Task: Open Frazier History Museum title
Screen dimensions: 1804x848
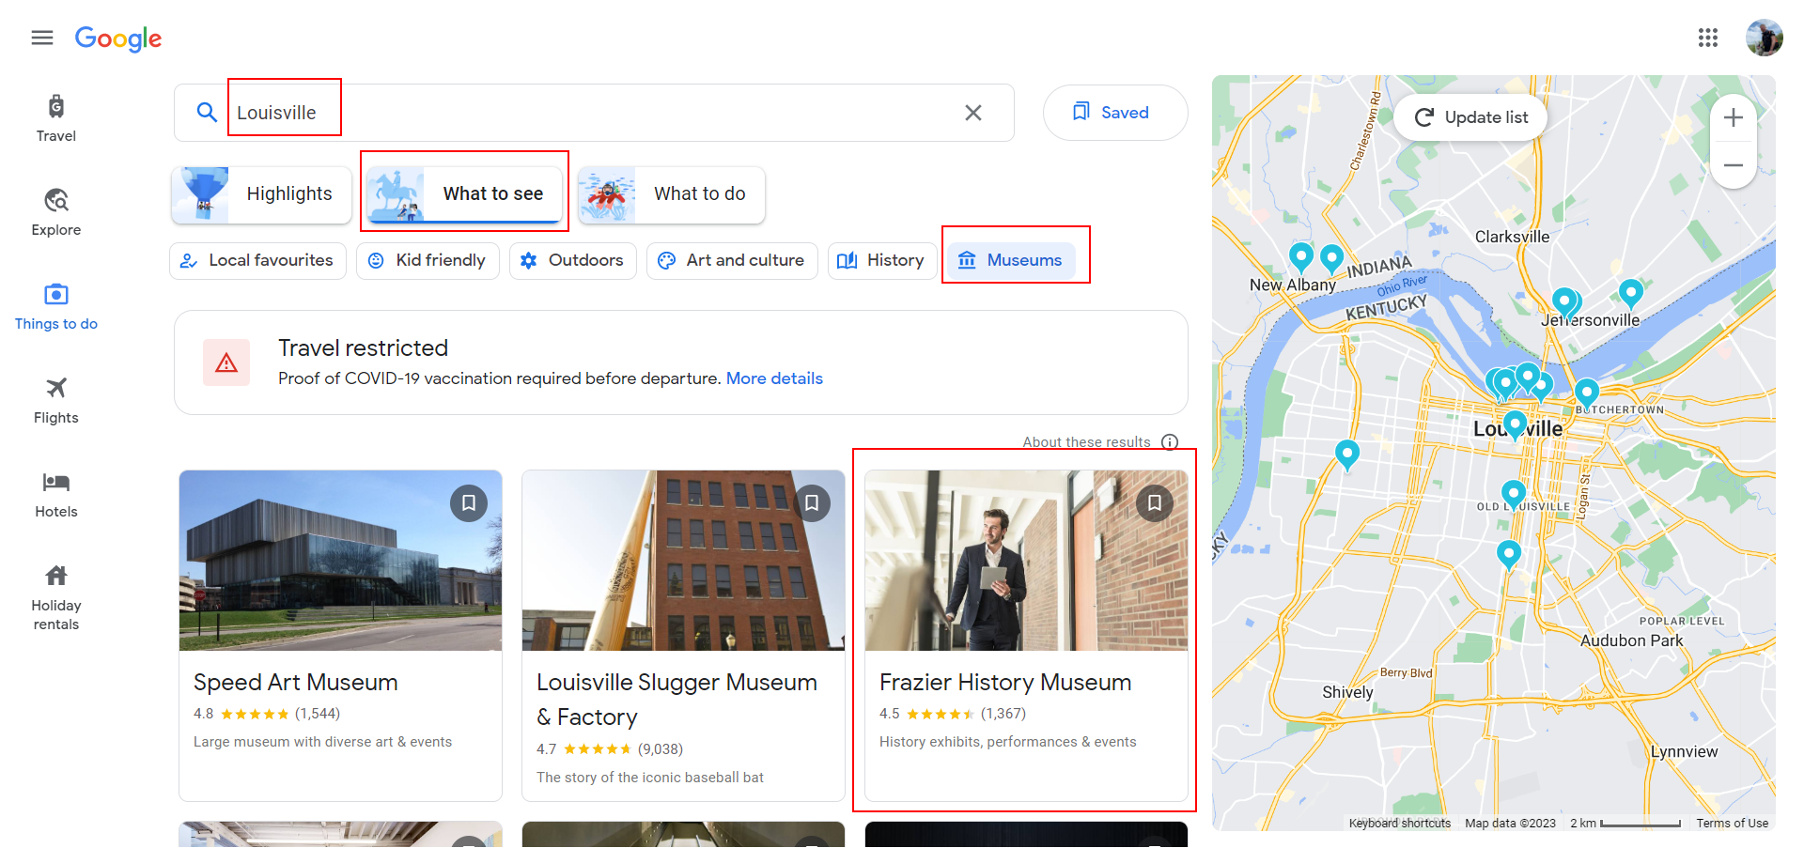Action: click(1005, 683)
